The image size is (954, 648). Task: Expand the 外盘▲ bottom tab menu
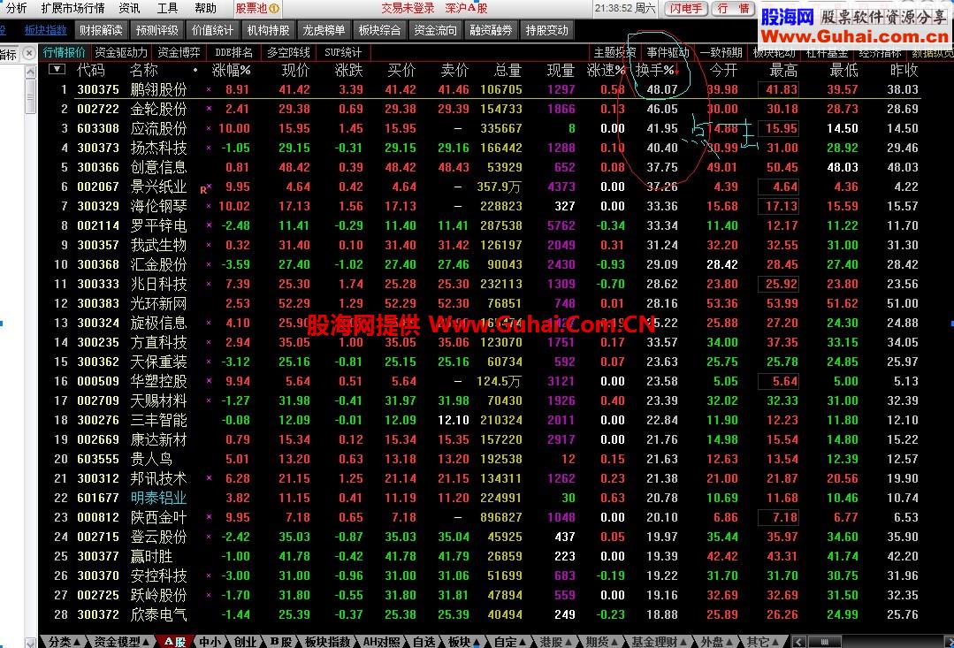[717, 642]
